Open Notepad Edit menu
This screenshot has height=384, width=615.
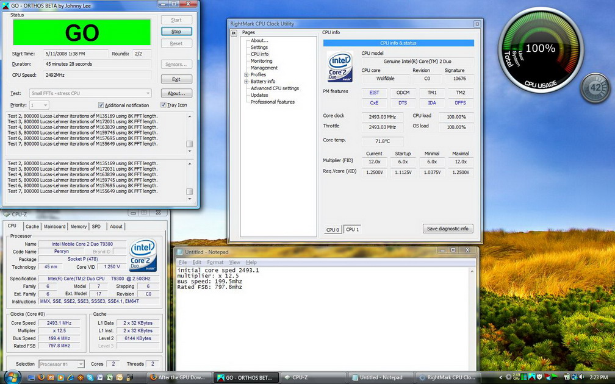[x=197, y=262]
